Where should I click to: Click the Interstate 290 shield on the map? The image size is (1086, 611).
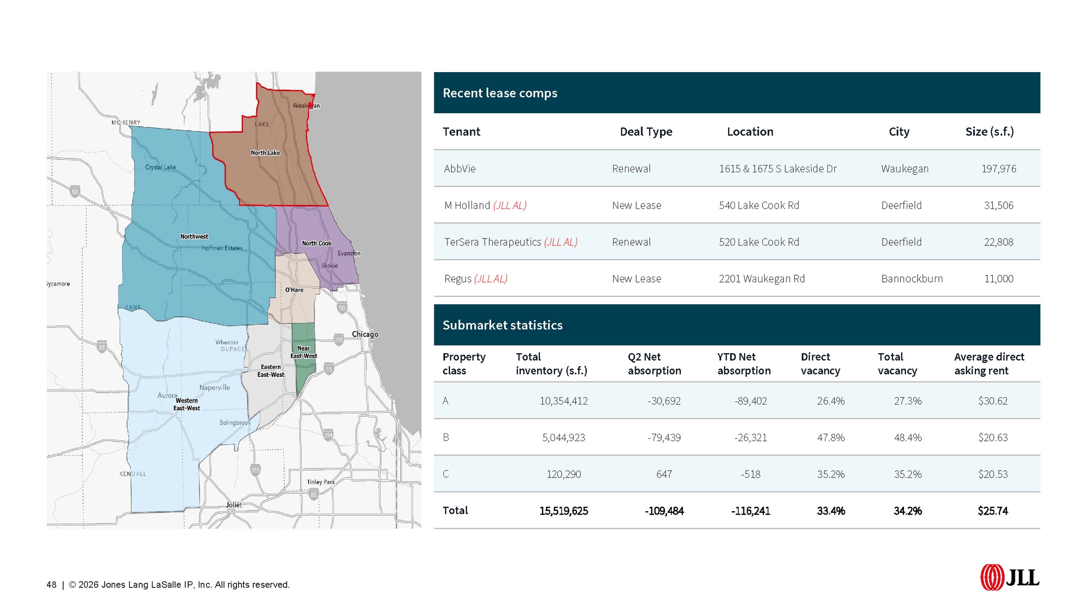[339, 339]
